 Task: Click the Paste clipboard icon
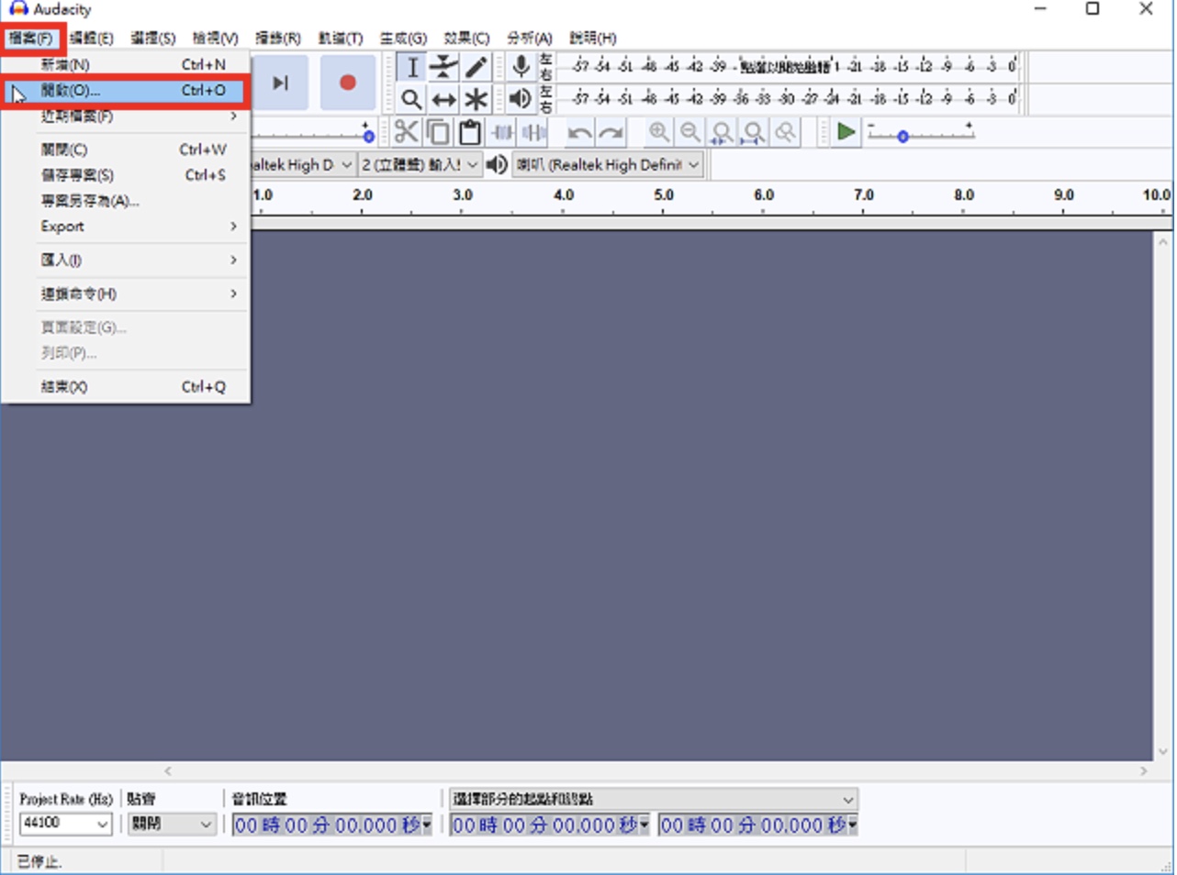[x=470, y=133]
